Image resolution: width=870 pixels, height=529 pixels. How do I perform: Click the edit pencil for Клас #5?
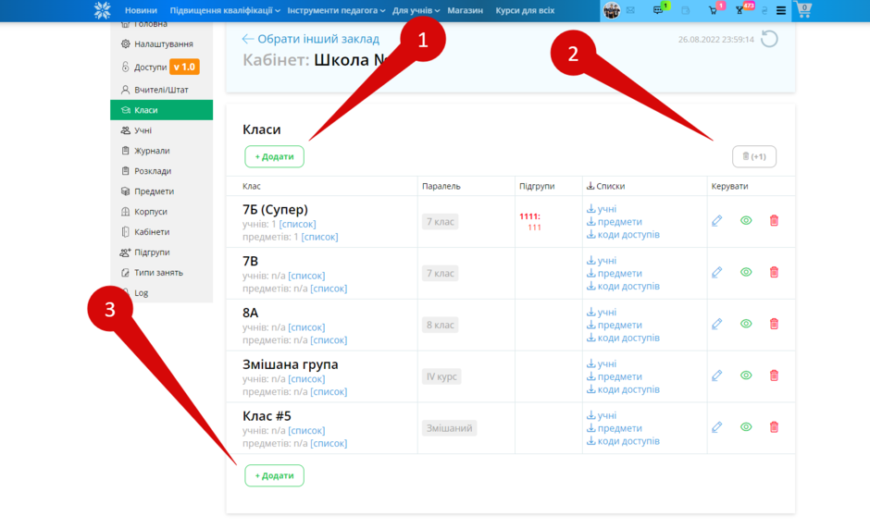(717, 427)
